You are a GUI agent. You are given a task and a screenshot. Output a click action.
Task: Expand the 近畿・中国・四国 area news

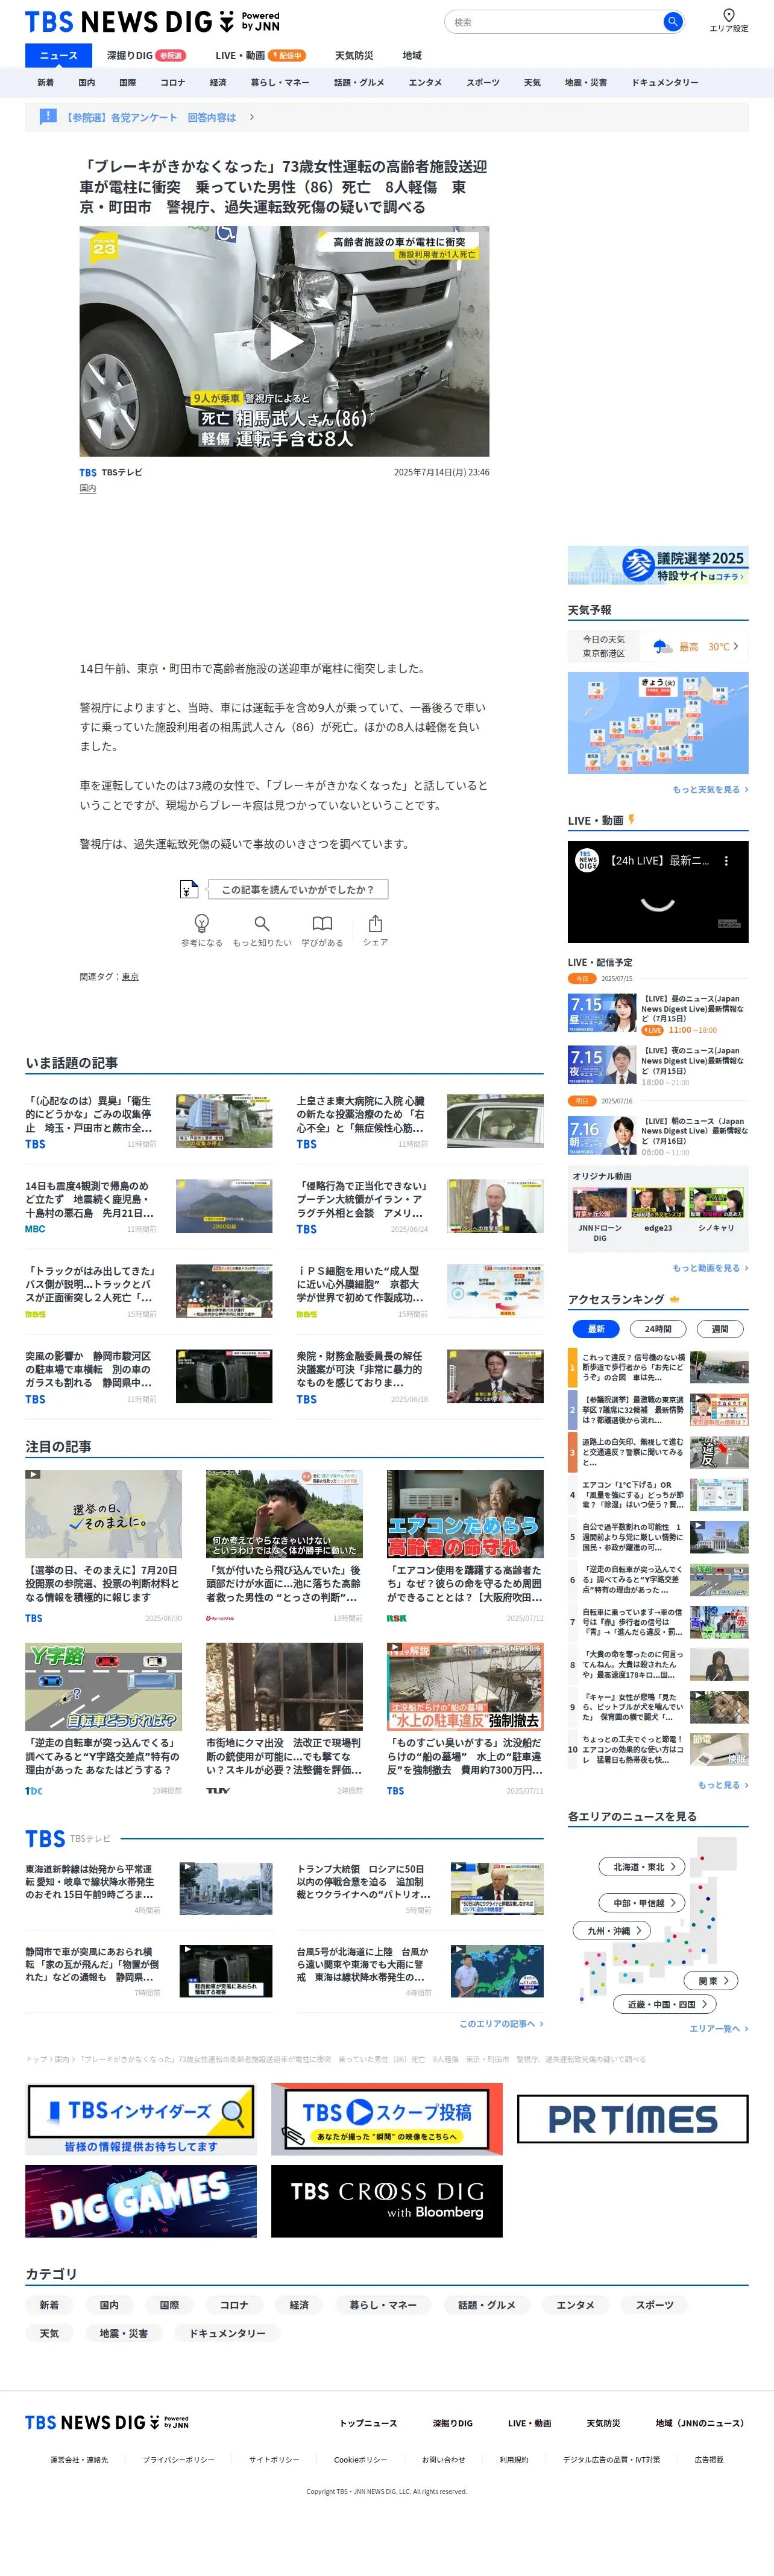(x=666, y=2004)
